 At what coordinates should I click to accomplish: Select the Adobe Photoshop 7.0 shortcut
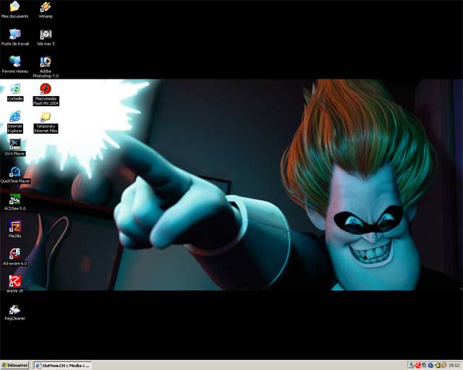click(x=46, y=66)
